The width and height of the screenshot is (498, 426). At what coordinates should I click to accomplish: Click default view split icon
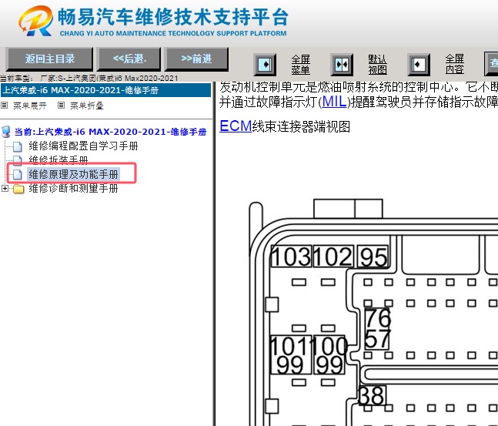click(342, 65)
